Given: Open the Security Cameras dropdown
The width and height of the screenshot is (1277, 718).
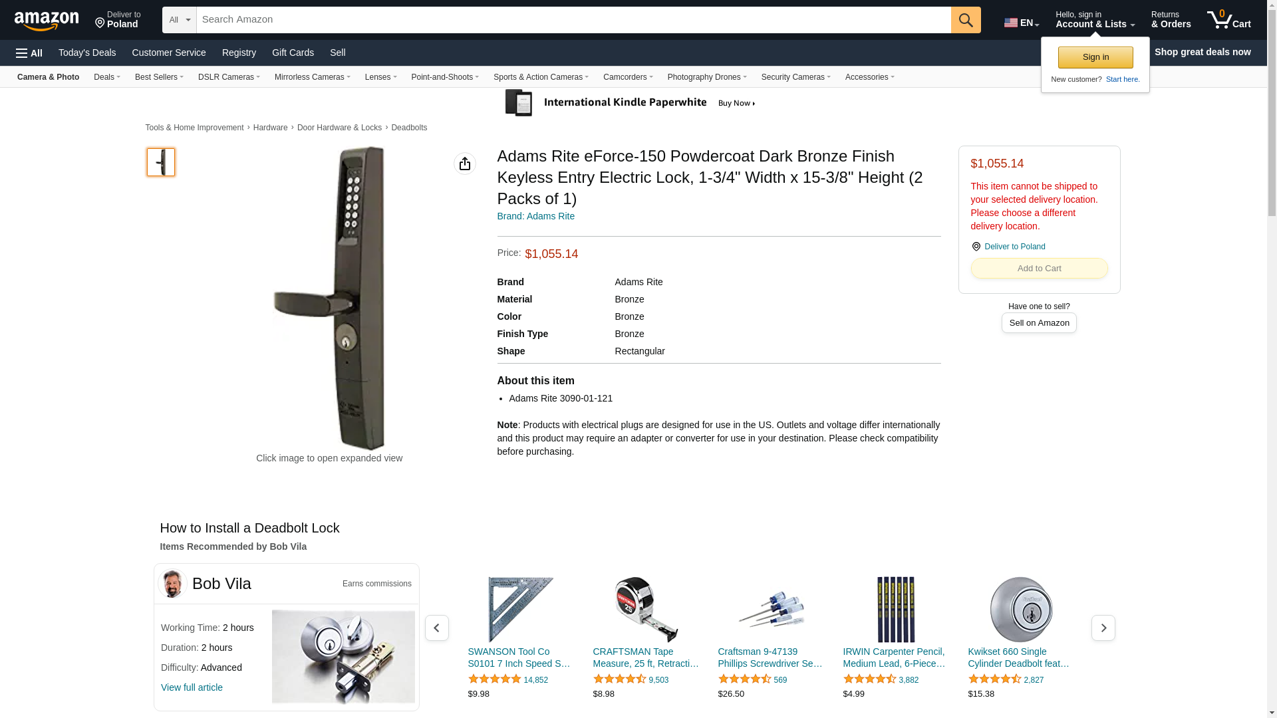Looking at the screenshot, I should coord(796,77).
